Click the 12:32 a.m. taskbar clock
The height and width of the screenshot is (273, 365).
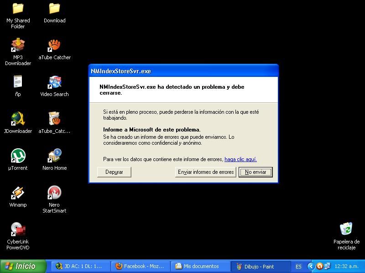tap(346, 266)
